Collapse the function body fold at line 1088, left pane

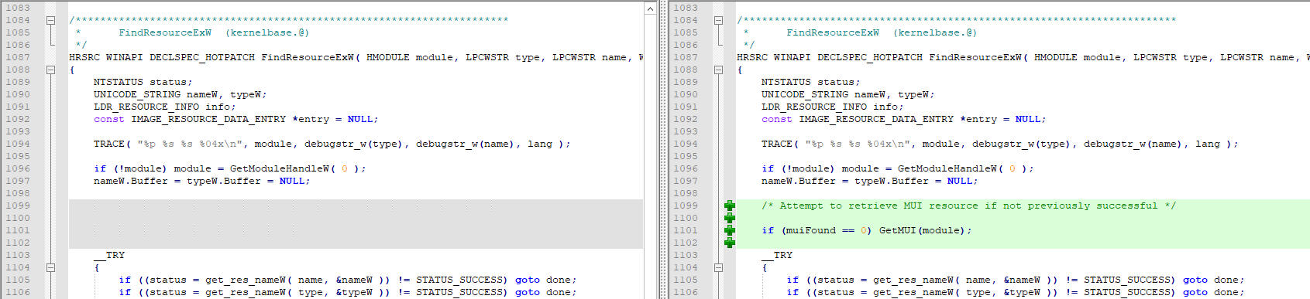pyautogui.click(x=50, y=70)
